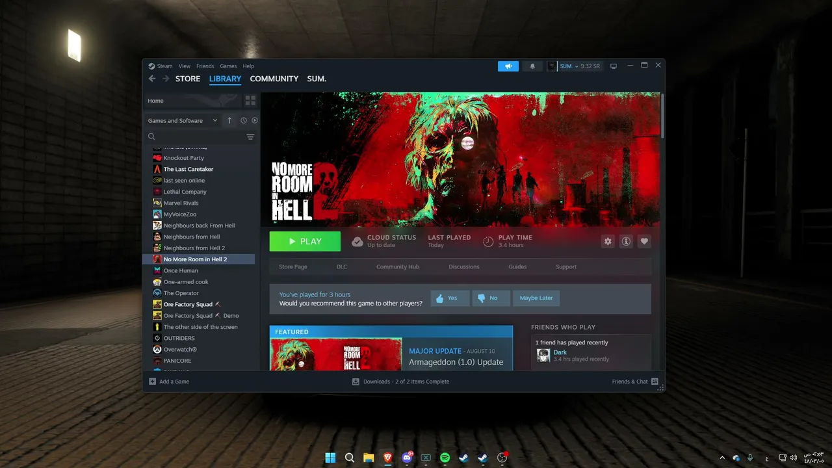
Task: Go forward with the Steam forward arrow
Action: [x=166, y=79]
